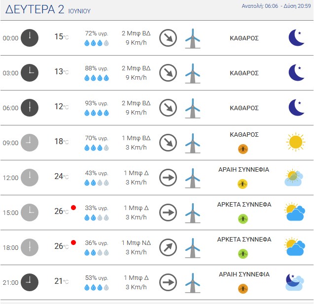Image resolution: width=314 pixels, height=304 pixels.
Task: Click the clock icon for 06:00
Action: pos(30,108)
